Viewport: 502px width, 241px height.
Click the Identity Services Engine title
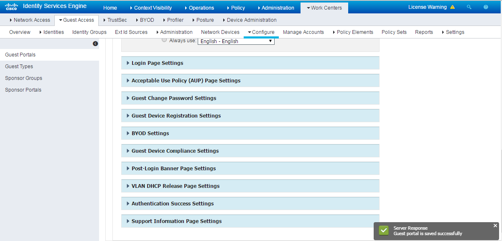(55, 6)
